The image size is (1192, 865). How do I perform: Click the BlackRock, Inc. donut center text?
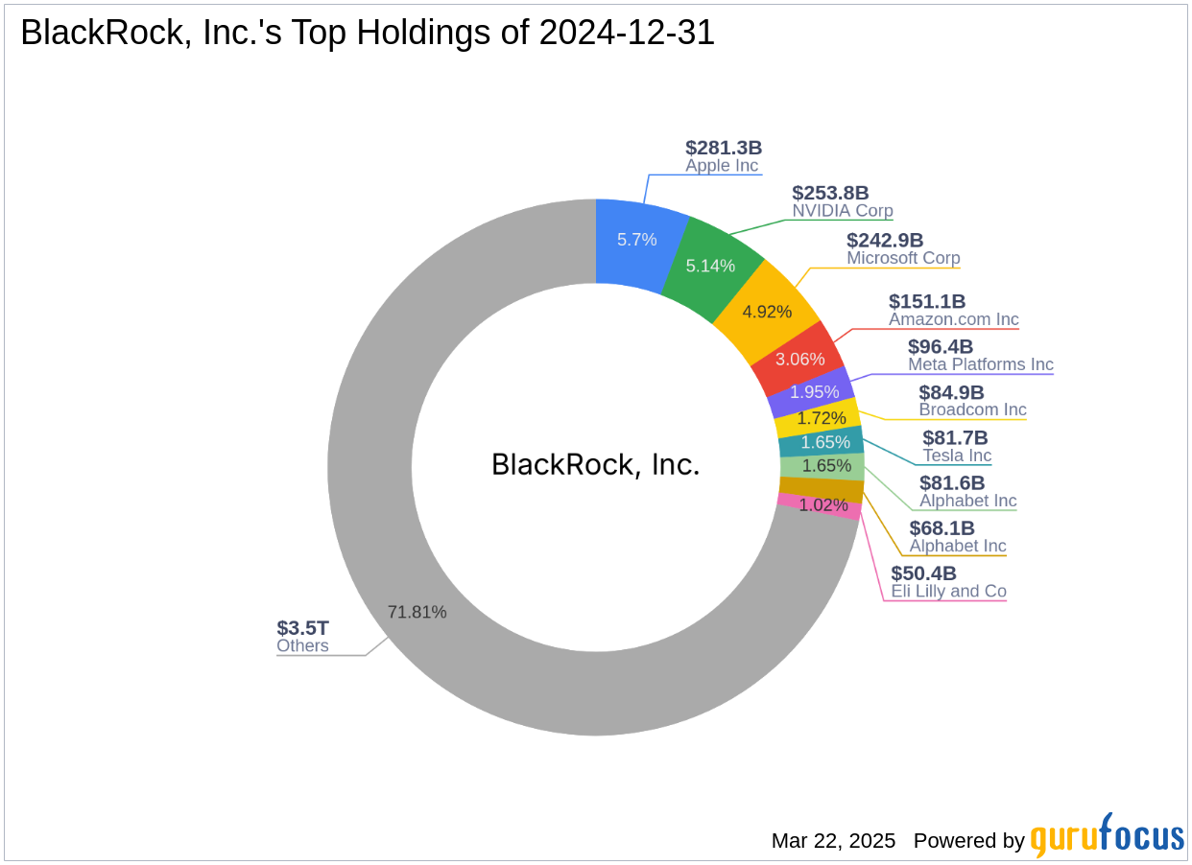pos(595,464)
